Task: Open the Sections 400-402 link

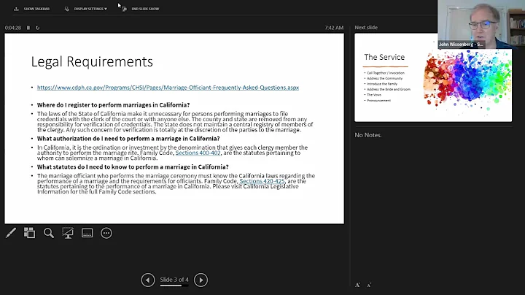Action: (x=198, y=153)
